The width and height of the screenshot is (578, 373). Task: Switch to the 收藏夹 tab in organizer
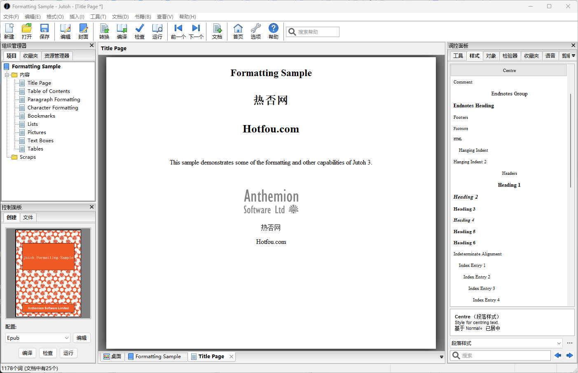pyautogui.click(x=30, y=56)
